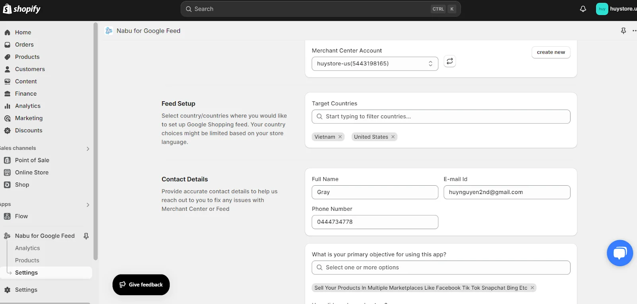637x304 pixels.
Task: Open Nabu for Google Feed app link
Action: 45,236
